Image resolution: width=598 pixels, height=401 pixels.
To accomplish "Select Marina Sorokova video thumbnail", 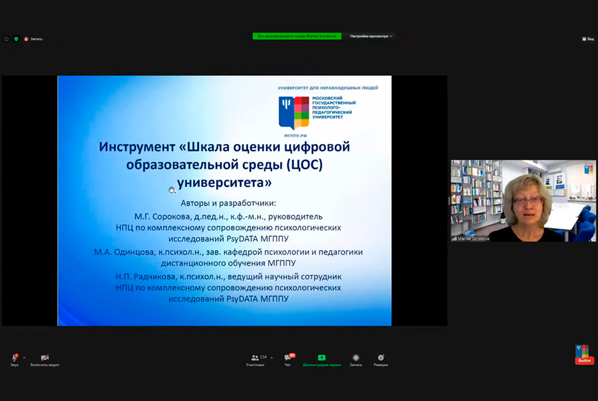I will [523, 201].
